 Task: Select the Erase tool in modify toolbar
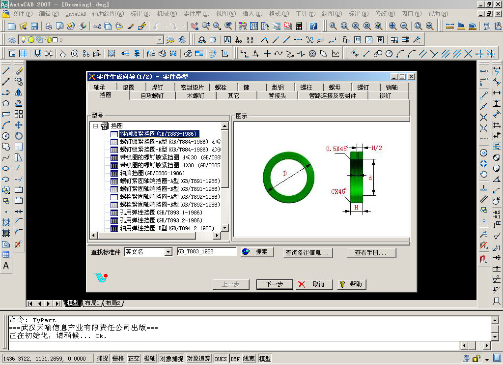click(19, 71)
